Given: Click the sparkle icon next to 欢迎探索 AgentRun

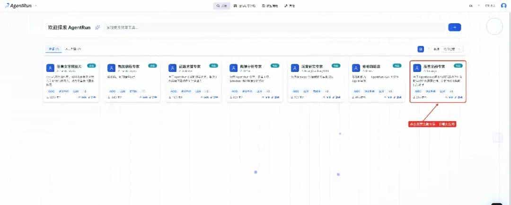Looking at the screenshot, I should coord(97,27).
